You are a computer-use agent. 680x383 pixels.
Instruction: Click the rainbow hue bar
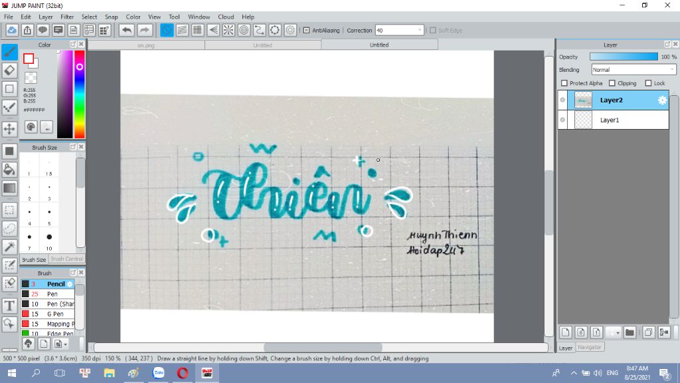[x=80, y=94]
